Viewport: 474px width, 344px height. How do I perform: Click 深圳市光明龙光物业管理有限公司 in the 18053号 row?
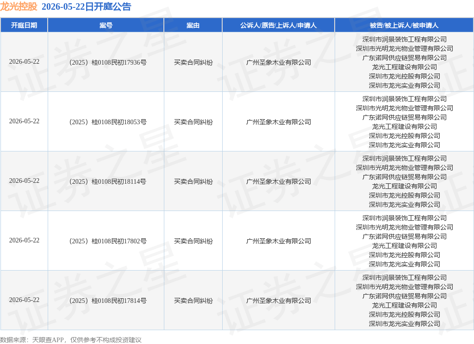405,108
